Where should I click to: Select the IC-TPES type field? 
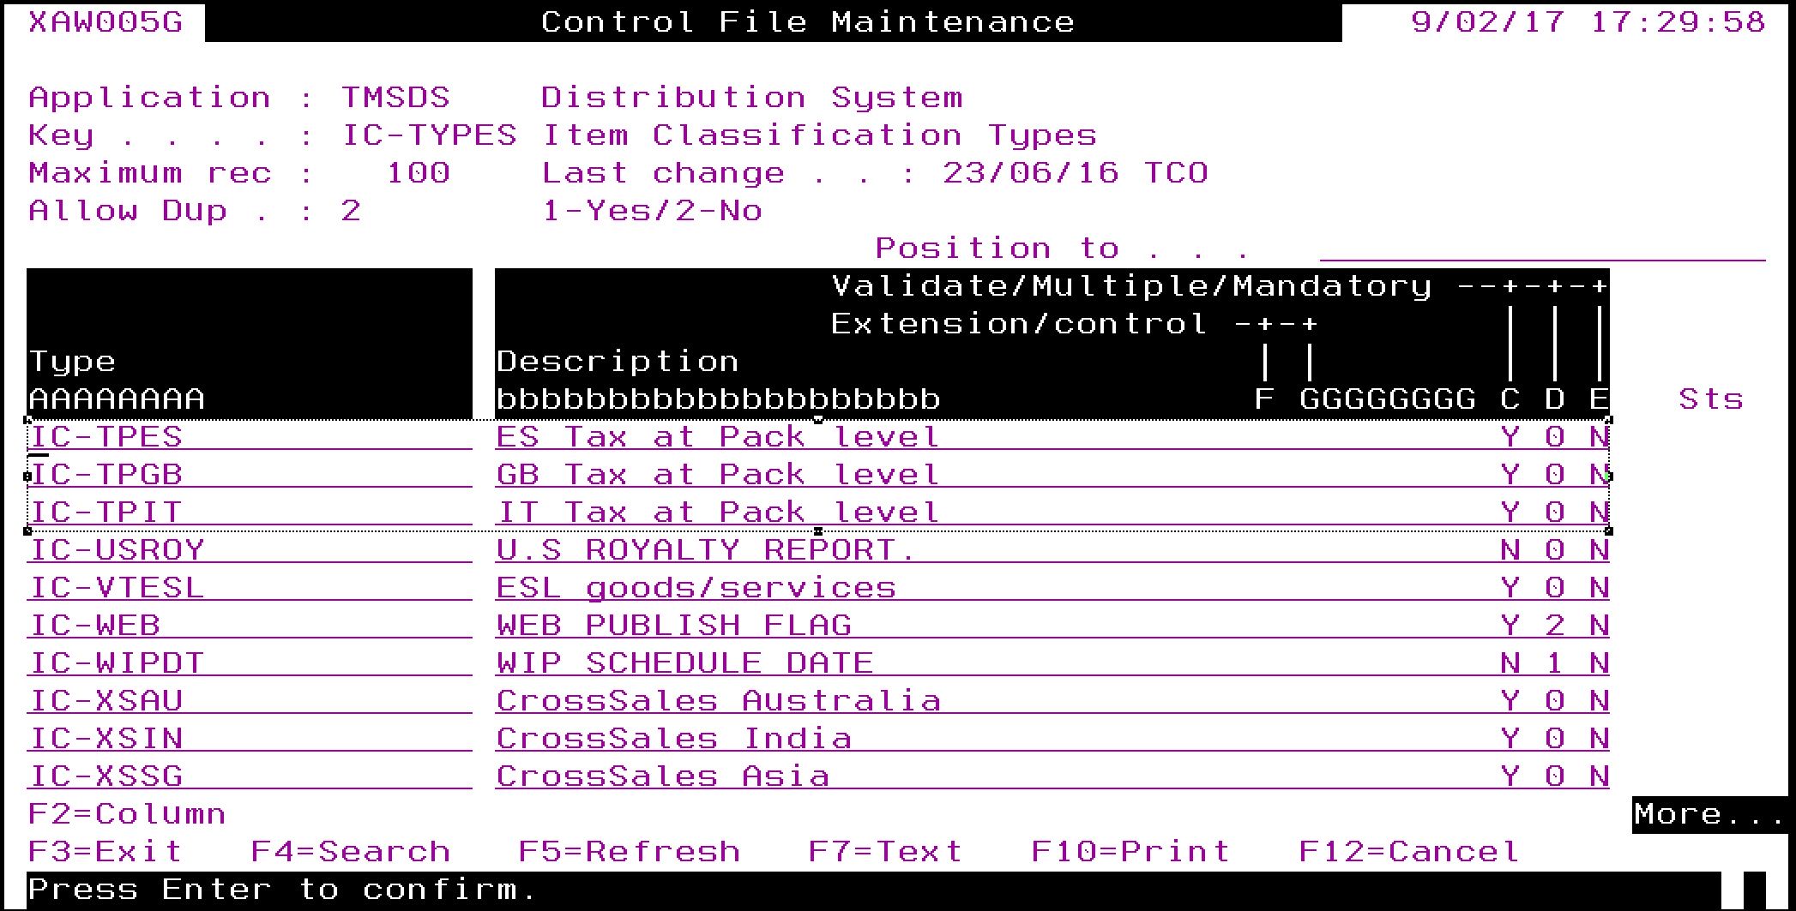(250, 436)
